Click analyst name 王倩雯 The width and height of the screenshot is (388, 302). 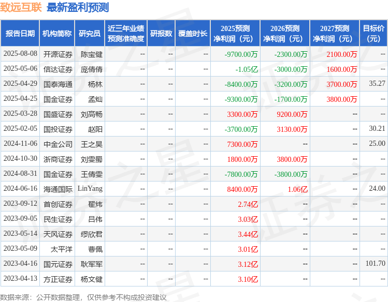pyautogui.click(x=92, y=174)
